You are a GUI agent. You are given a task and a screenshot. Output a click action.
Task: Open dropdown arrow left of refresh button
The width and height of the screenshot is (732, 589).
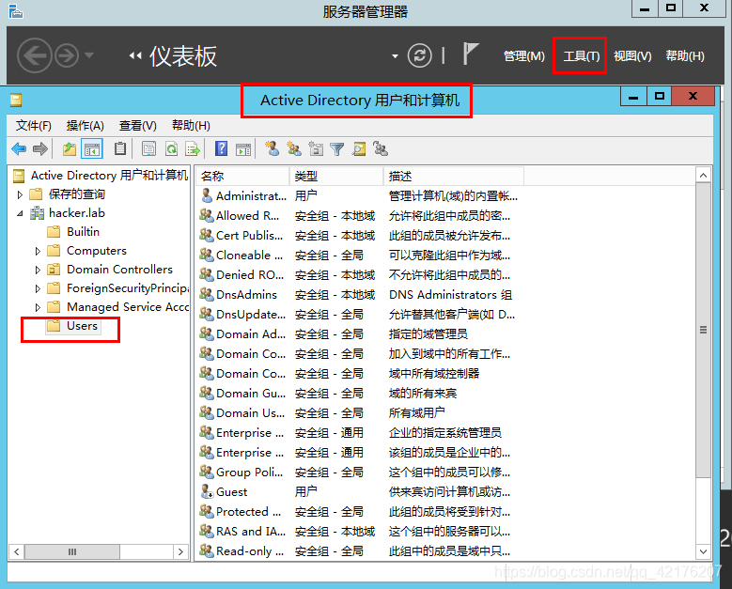395,56
